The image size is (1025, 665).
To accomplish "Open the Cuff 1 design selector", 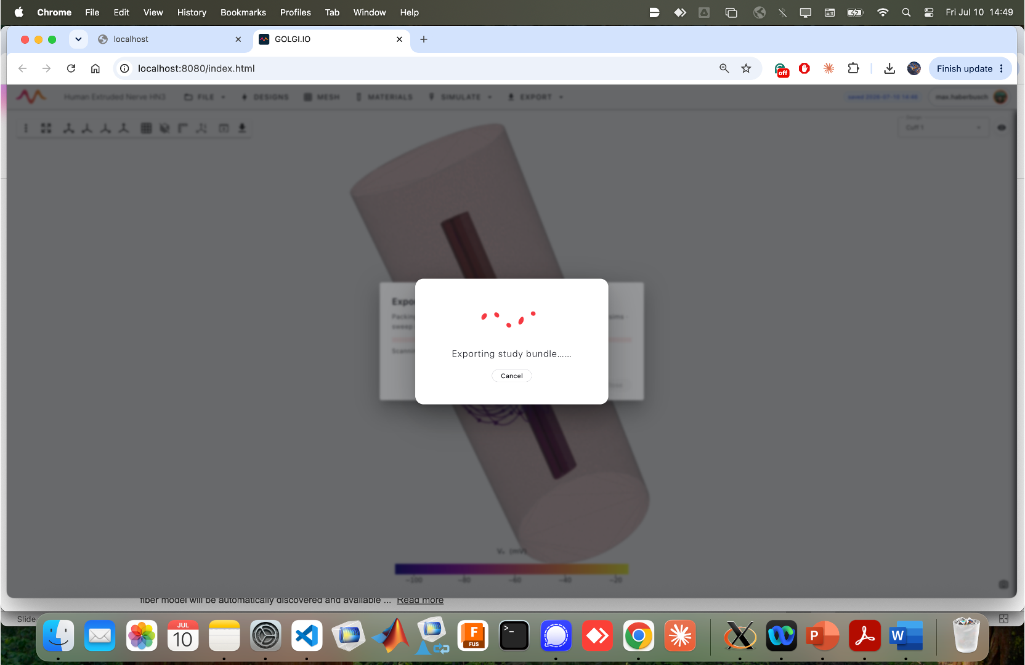I will click(x=942, y=127).
